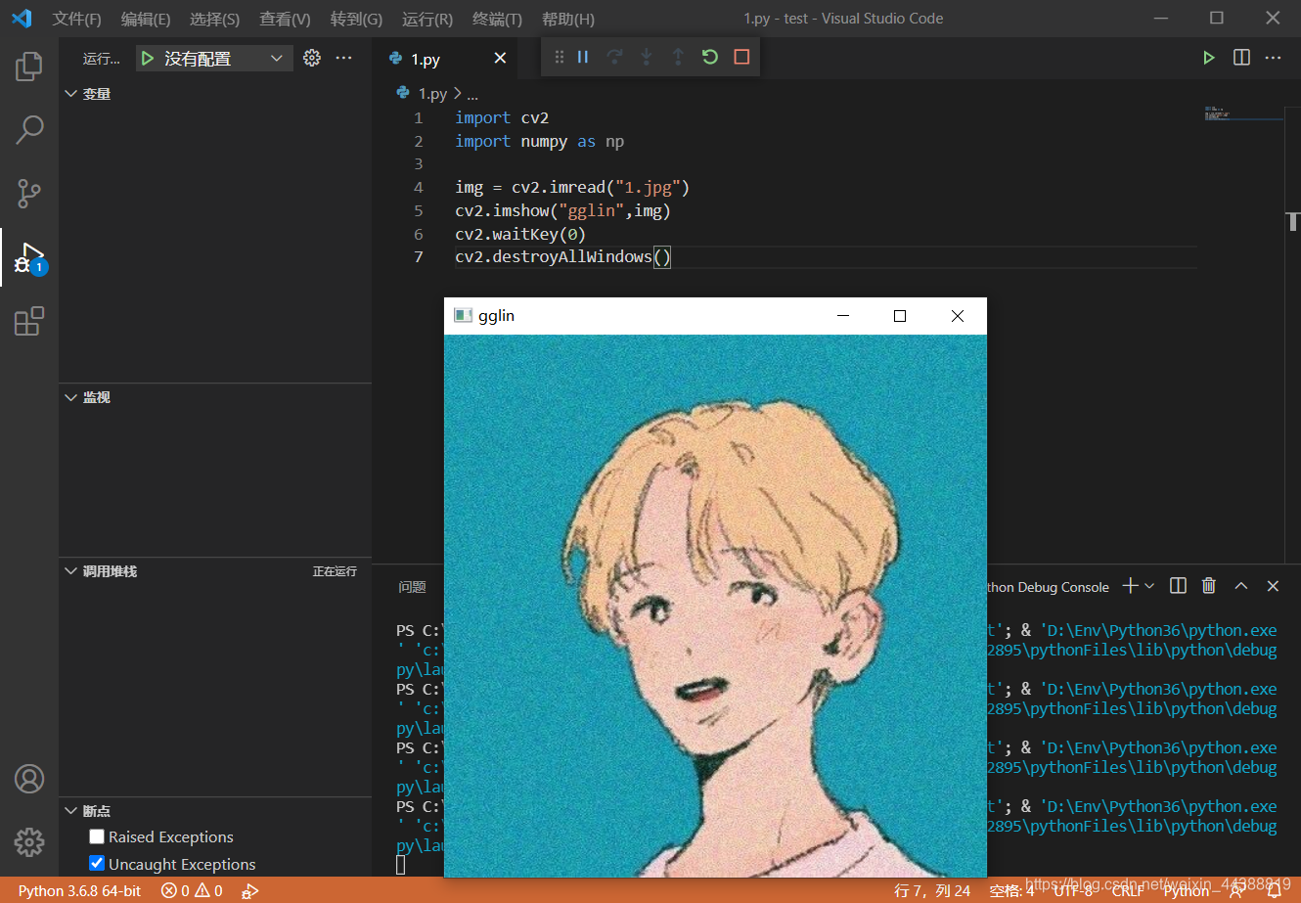This screenshot has width=1301, height=903.
Task: Open the 没有配置 launch configuration dropdown
Action: [x=213, y=57]
